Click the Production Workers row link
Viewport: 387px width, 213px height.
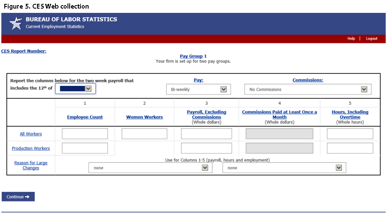coord(31,149)
